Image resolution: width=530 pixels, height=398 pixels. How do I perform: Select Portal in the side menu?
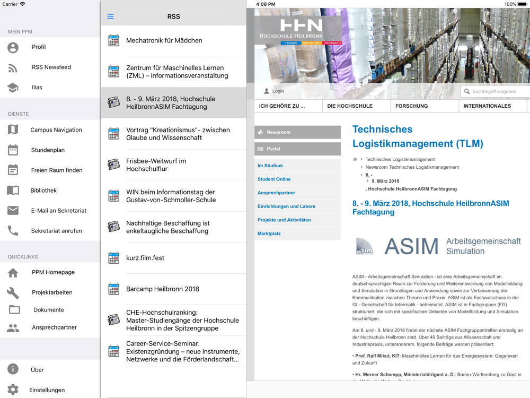coord(297,149)
